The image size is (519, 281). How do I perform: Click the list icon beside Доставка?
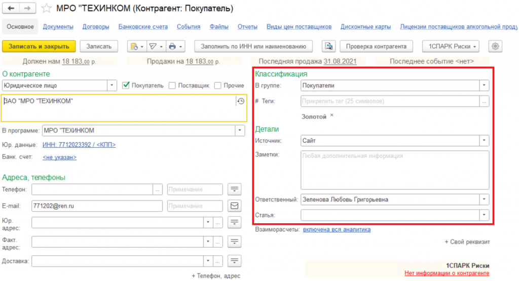click(234, 261)
